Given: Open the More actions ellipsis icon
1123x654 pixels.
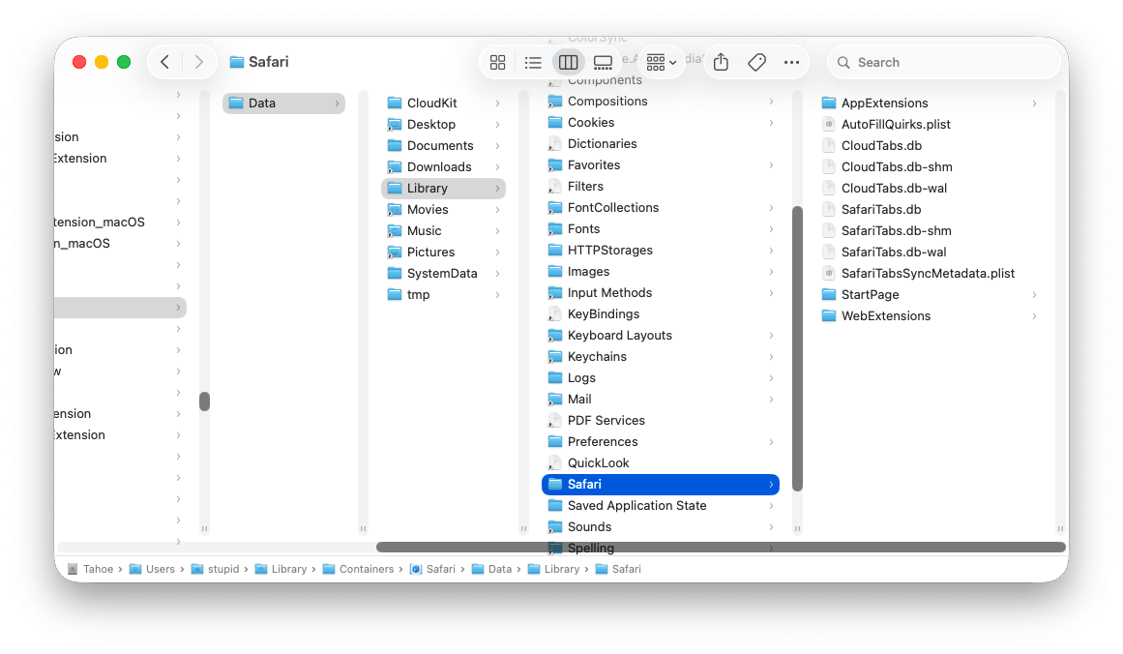Looking at the screenshot, I should [791, 62].
